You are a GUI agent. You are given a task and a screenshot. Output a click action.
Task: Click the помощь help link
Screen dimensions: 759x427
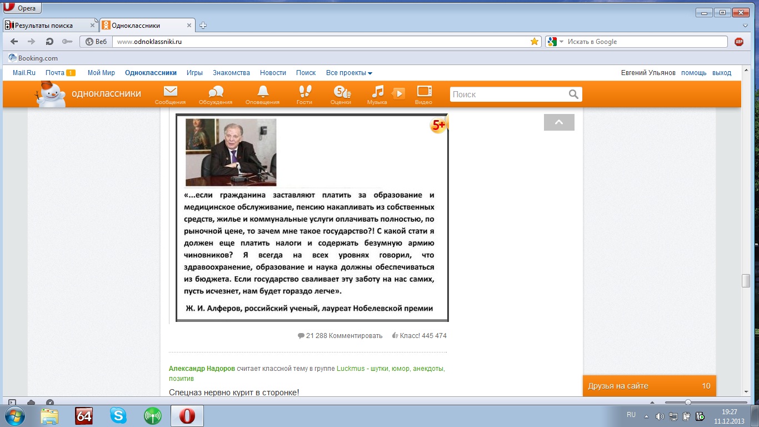point(693,73)
